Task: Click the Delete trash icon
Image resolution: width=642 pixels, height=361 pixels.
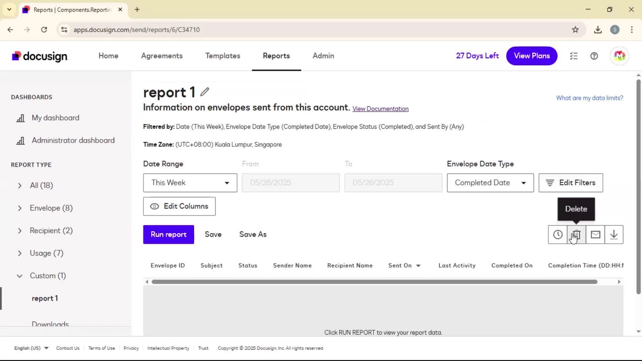Action: coord(576,235)
